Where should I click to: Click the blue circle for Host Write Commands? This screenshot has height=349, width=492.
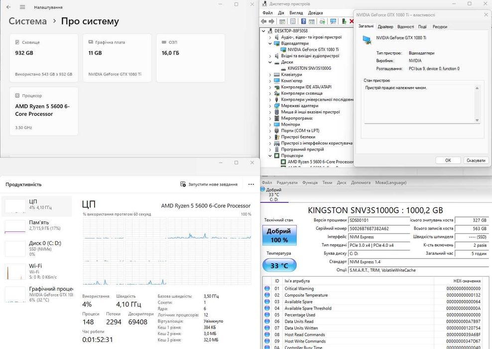pos(267,341)
